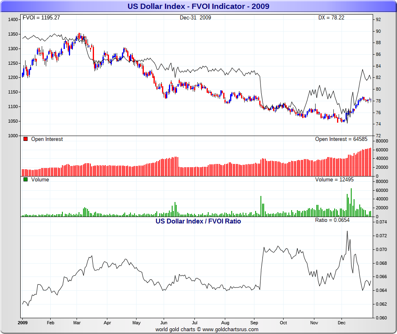Click the 'Volume = 12495' readout

(x=332, y=180)
